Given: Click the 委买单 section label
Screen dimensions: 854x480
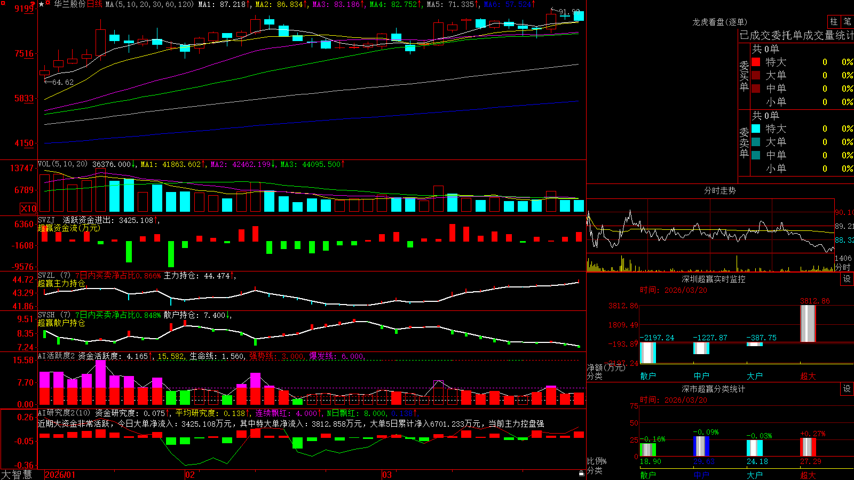Looking at the screenshot, I should (x=744, y=75).
